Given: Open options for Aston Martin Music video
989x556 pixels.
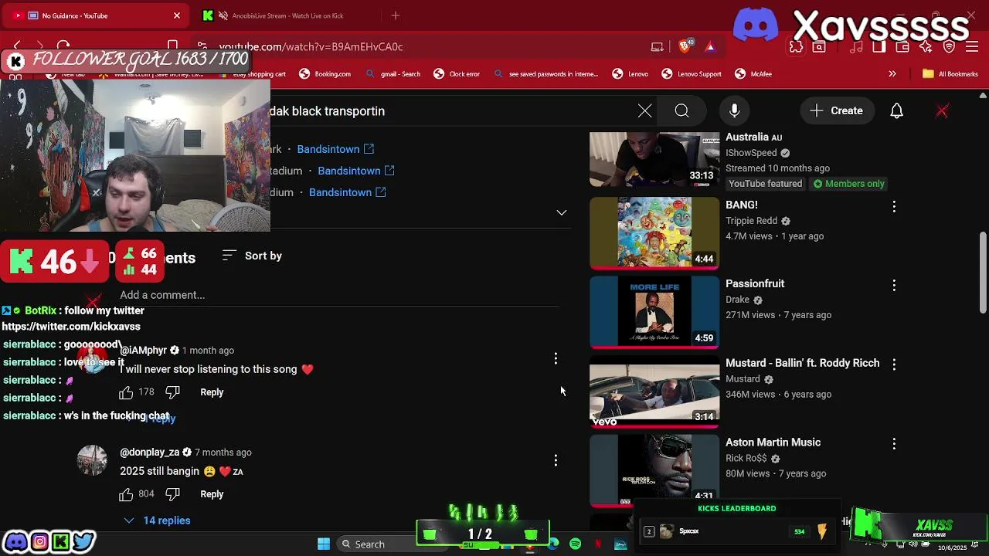Looking at the screenshot, I should 894,443.
